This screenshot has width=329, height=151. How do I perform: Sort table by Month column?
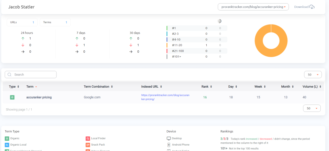tap(287, 87)
